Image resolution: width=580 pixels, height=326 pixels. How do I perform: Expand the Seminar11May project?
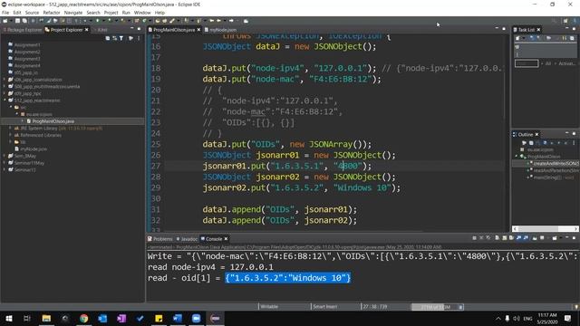[5, 163]
